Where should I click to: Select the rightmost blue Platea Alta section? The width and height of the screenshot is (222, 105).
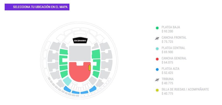[92, 89]
